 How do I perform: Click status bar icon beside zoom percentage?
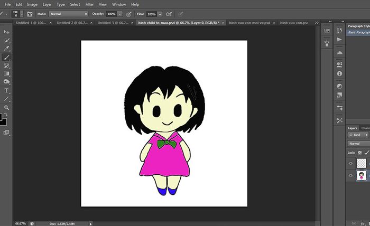[32, 224]
